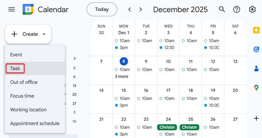Open the Support help icon
The width and height of the screenshot is (262, 138).
pyautogui.click(x=237, y=10)
